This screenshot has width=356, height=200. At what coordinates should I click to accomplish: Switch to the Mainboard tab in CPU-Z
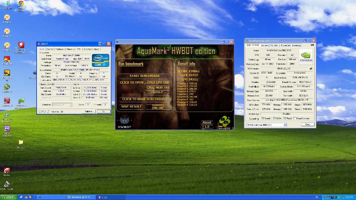60,49
